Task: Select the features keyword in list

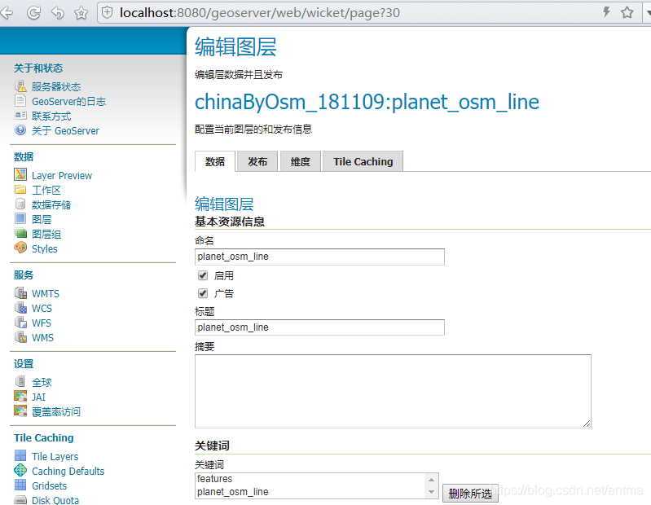Action: coord(215,479)
